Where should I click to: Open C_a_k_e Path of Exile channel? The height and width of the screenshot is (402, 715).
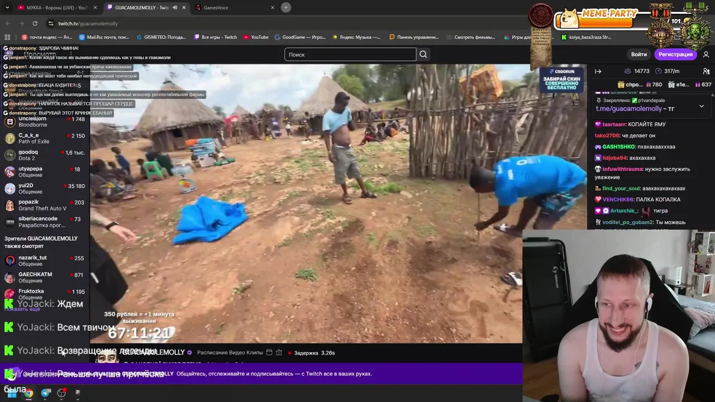click(x=45, y=138)
